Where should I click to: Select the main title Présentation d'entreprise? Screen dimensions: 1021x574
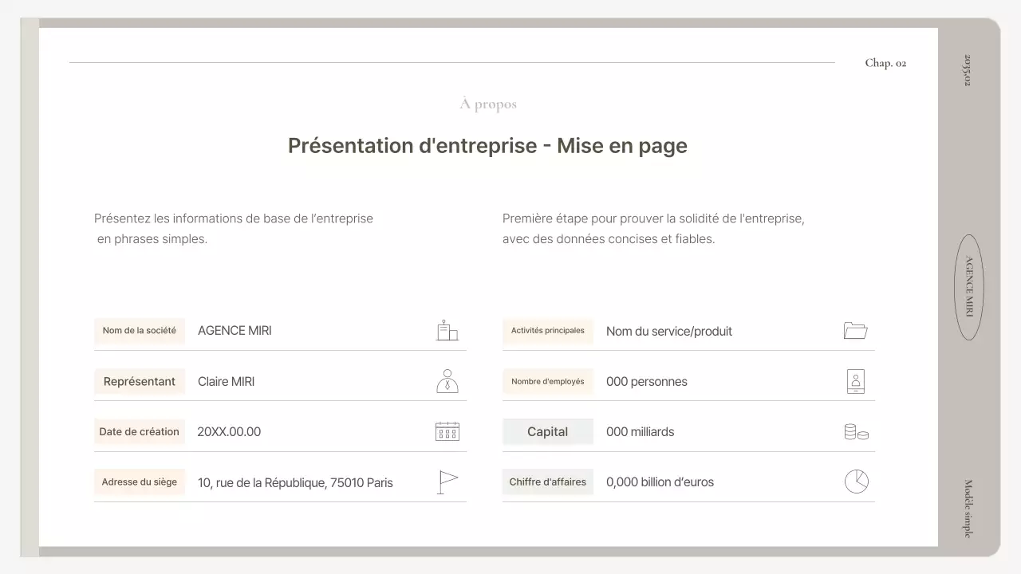487,146
